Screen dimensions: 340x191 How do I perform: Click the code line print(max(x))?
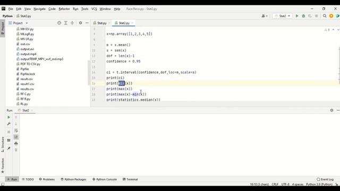119,89
